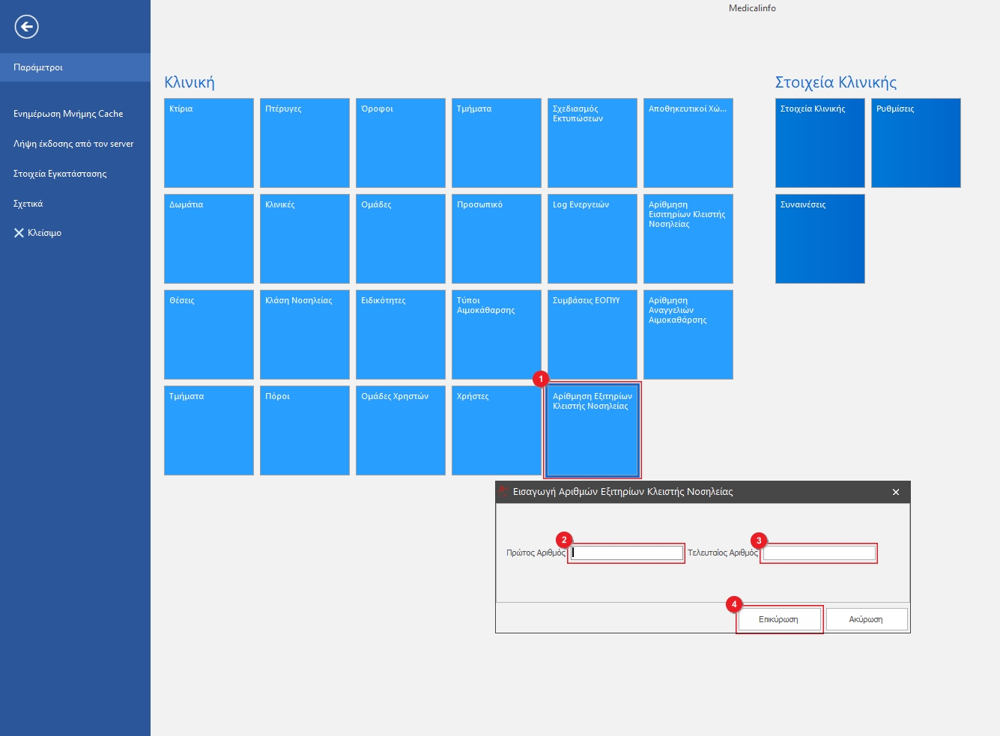Open the Πτέρυγες tile

click(304, 143)
